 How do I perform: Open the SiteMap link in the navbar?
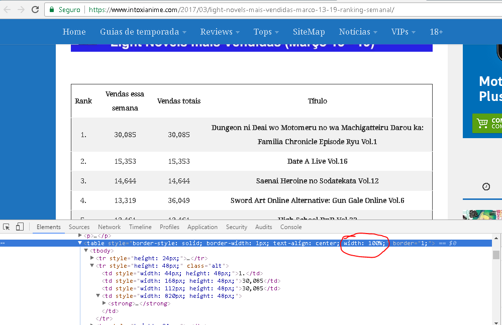[x=309, y=32]
